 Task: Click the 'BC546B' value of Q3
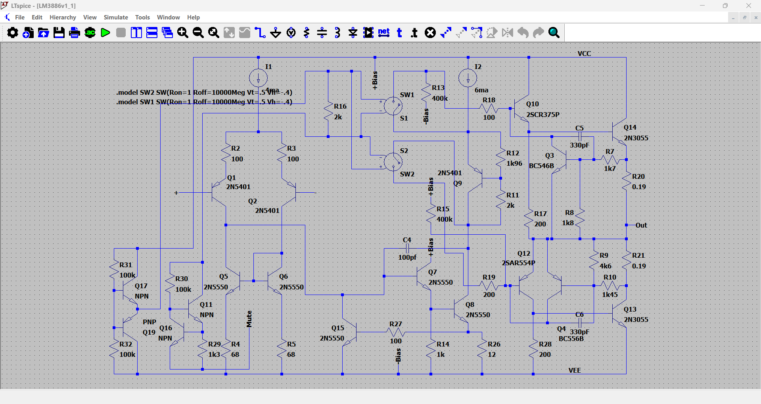541,166
